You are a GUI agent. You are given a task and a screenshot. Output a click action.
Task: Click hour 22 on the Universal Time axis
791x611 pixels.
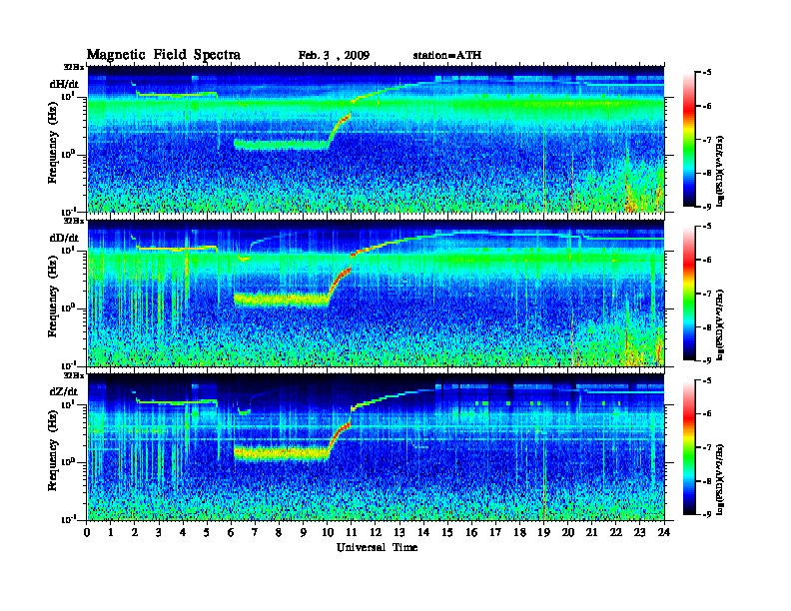point(616,532)
